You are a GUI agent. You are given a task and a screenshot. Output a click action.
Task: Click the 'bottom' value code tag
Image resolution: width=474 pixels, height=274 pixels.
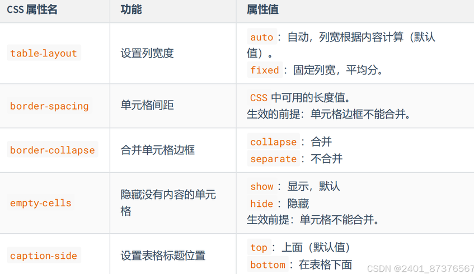pos(267,264)
